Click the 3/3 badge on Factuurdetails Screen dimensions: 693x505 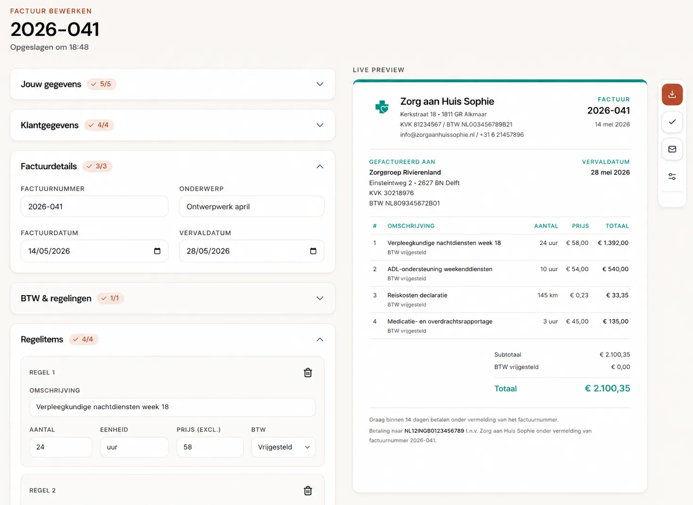[97, 166]
